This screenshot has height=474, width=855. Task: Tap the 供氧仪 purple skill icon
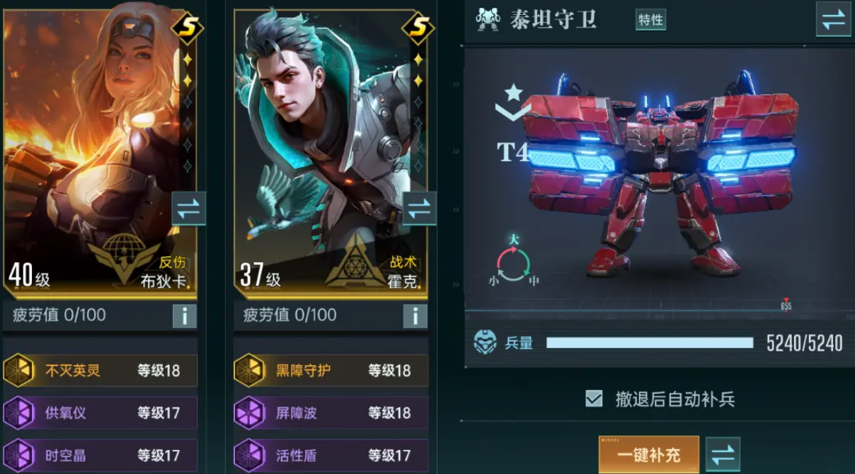point(18,412)
